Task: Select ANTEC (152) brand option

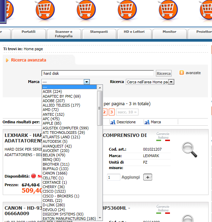Action: tap(69, 114)
